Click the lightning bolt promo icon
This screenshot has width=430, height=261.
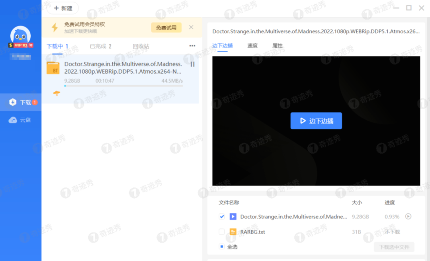[55, 27]
